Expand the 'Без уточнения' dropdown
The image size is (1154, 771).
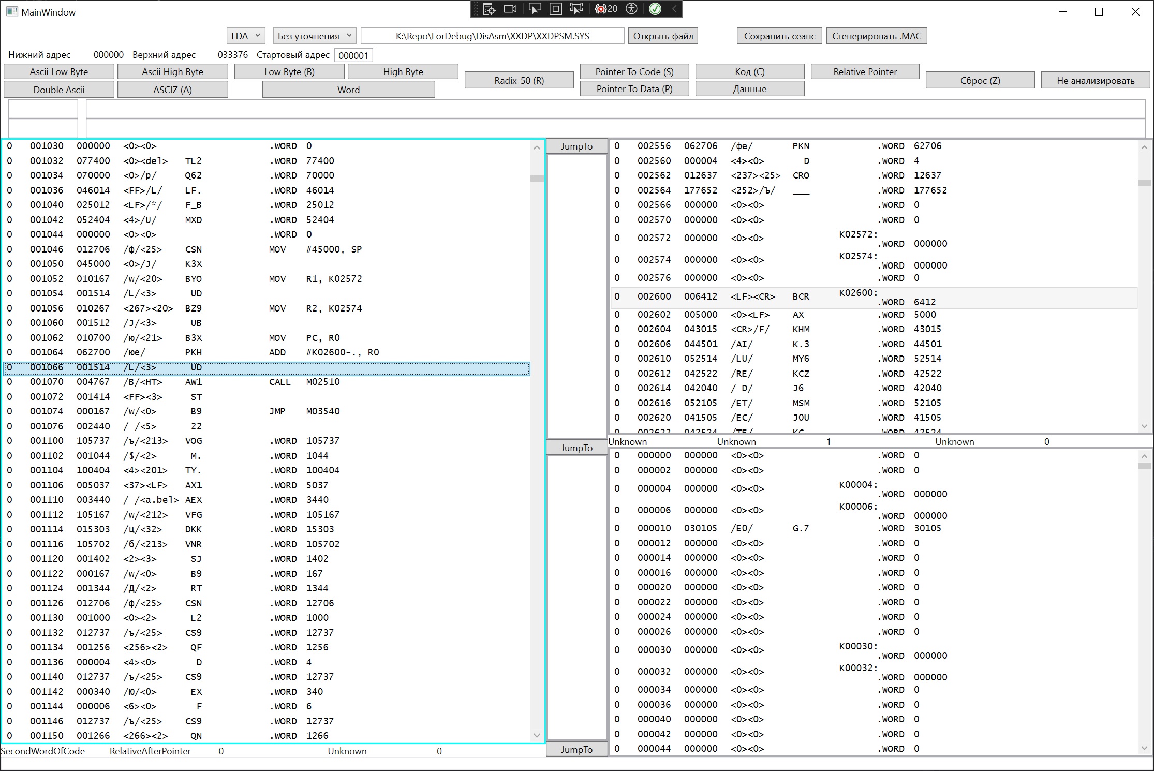[314, 36]
